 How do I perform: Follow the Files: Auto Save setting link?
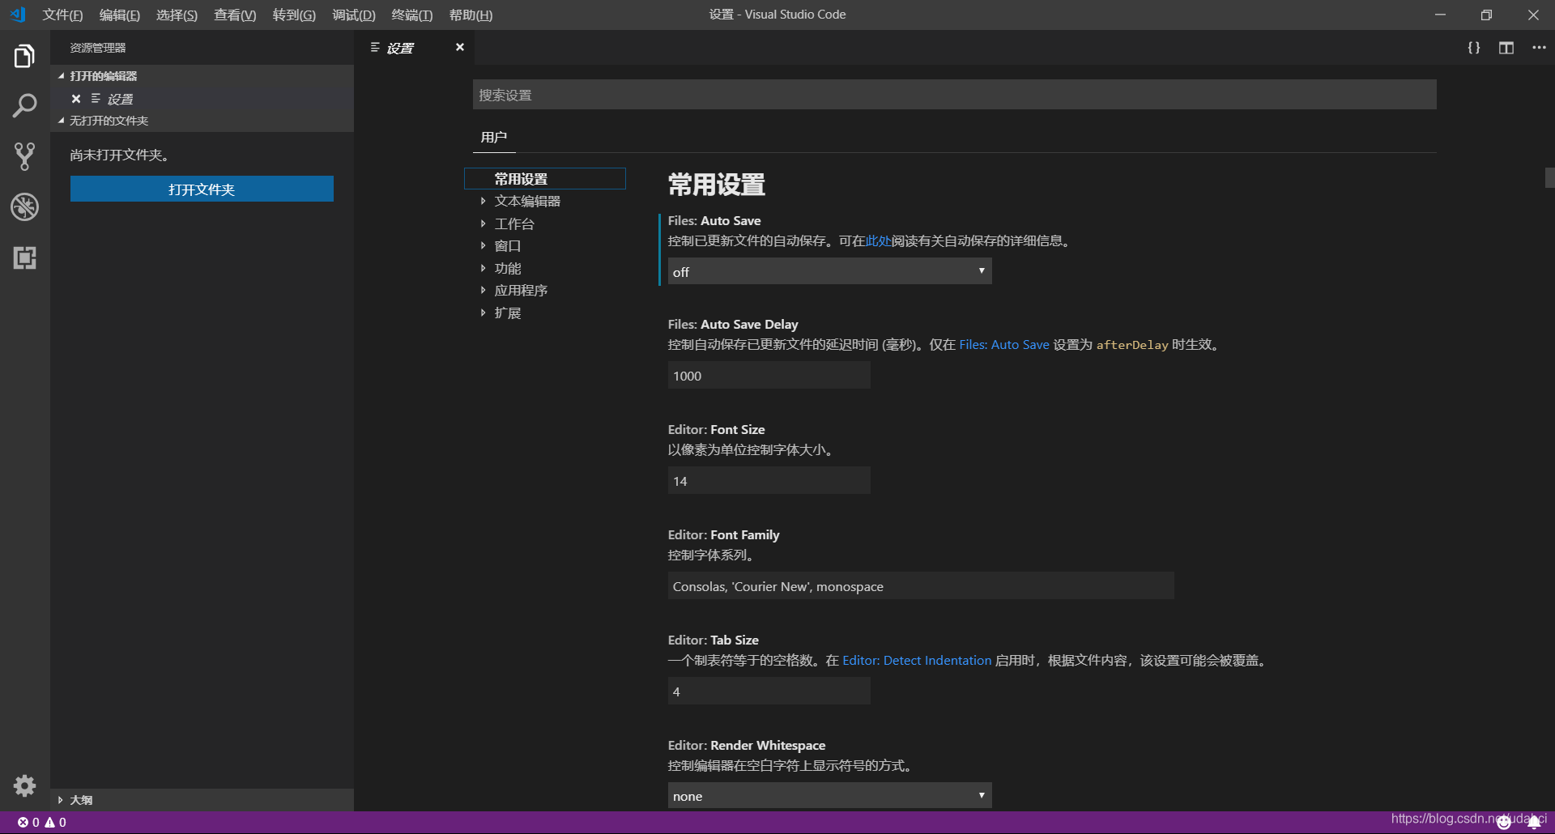[1004, 344]
